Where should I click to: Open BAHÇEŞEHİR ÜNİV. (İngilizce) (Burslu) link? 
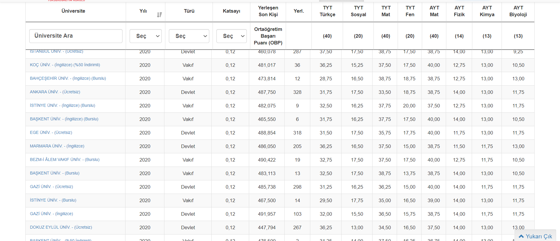[x=68, y=78]
